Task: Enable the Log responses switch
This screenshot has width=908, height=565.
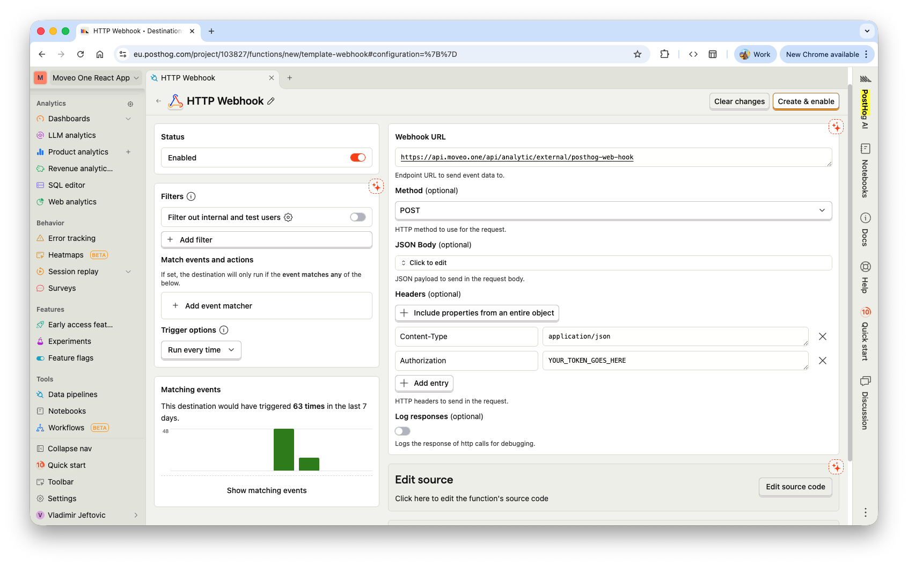Action: point(402,431)
